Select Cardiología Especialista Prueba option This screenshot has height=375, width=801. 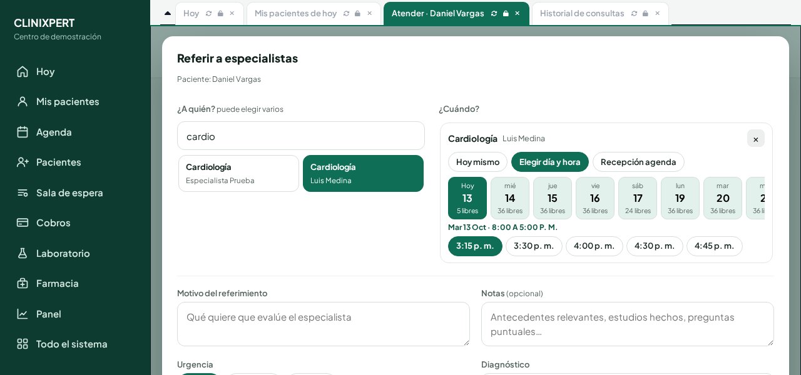tap(238, 173)
